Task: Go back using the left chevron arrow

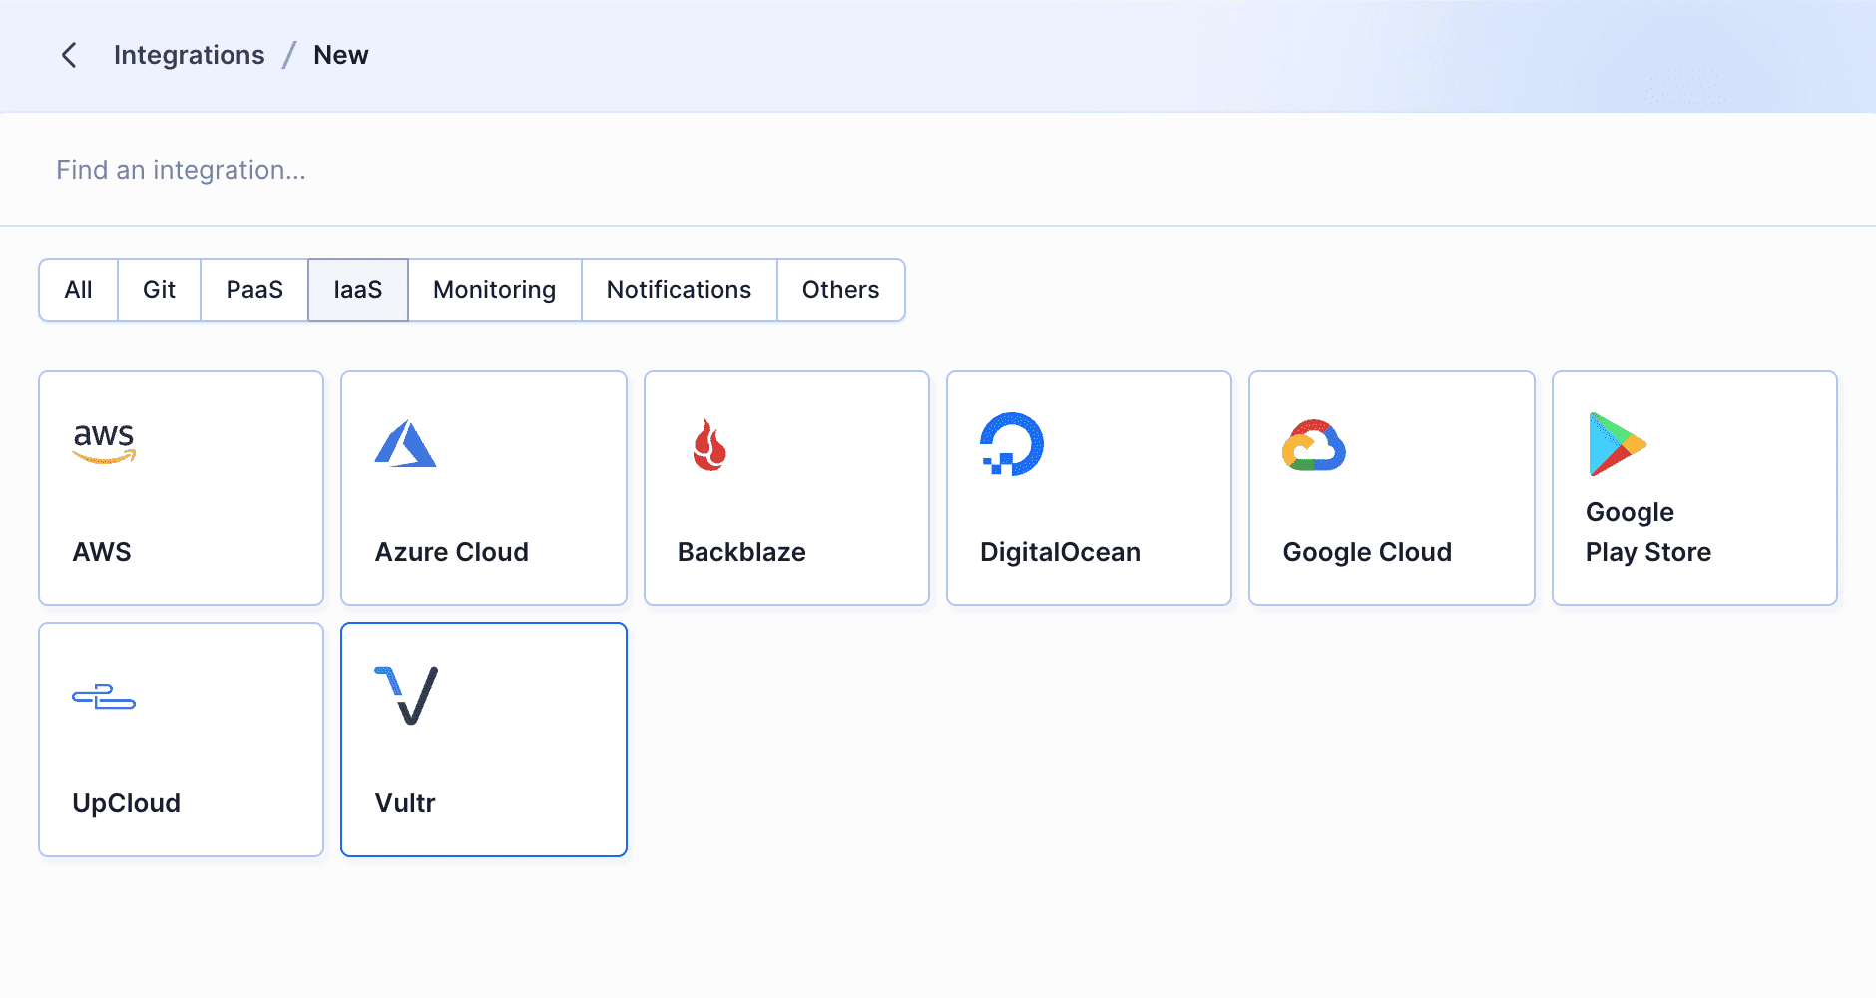Action: coord(69,55)
